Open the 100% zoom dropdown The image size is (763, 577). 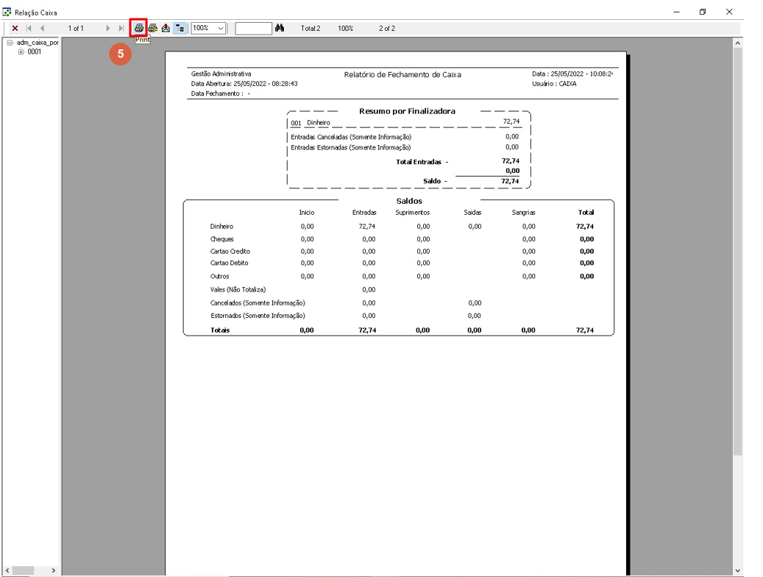pos(221,28)
